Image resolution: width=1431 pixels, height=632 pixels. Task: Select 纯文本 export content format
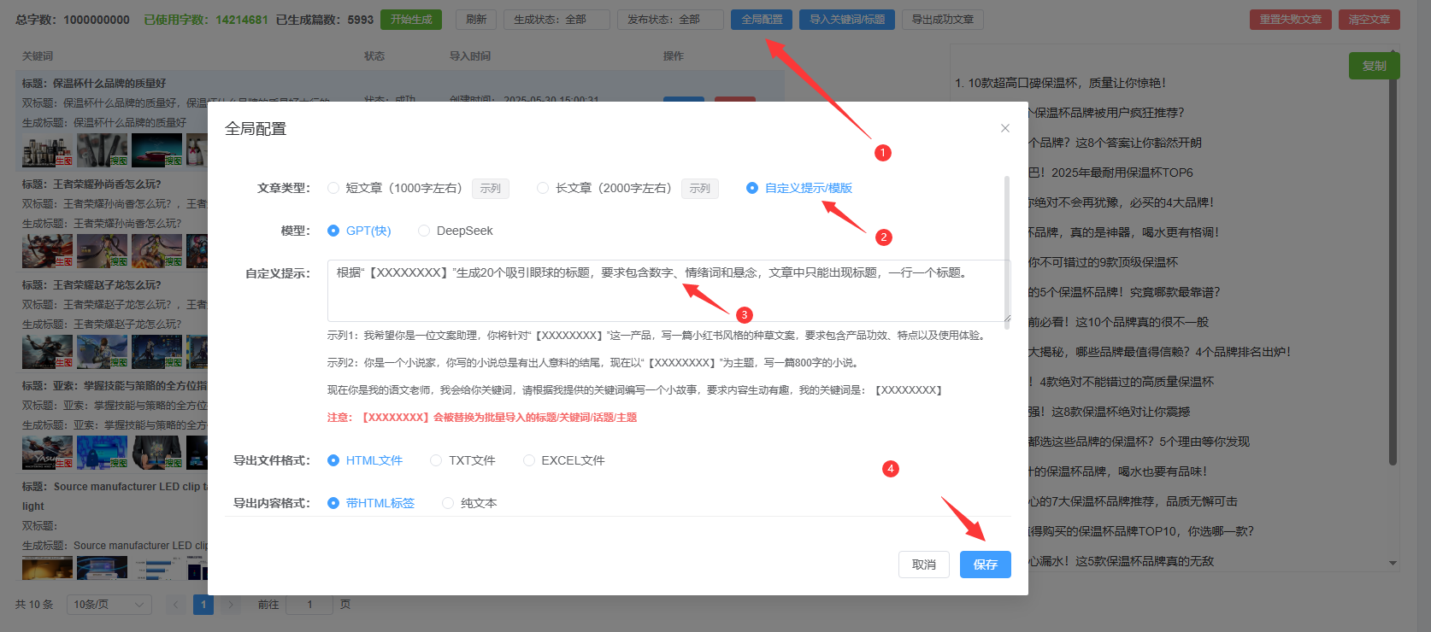pyautogui.click(x=448, y=503)
